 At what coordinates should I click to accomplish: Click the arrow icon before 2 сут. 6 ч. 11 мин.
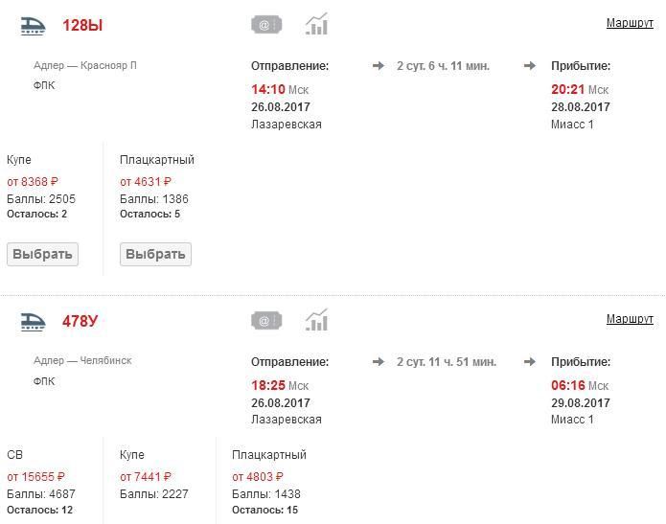point(379,66)
